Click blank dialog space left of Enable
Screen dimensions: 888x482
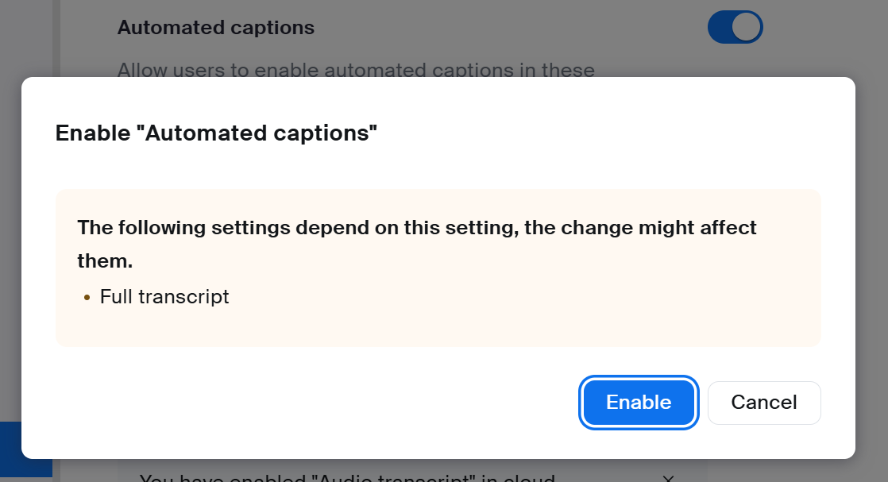(x=318, y=403)
